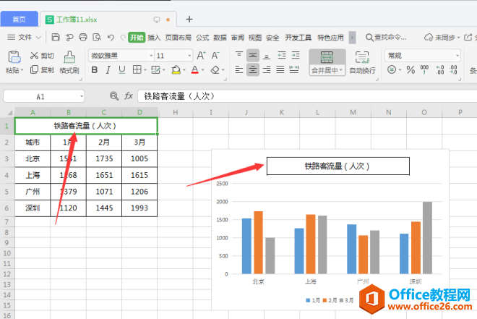Screen dimensions: 477x319
Task: Open fill color dropdown arrow
Action: coord(184,70)
